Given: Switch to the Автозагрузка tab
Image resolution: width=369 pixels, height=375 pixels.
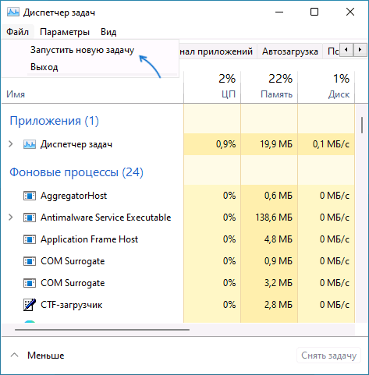Looking at the screenshot, I should [x=290, y=51].
